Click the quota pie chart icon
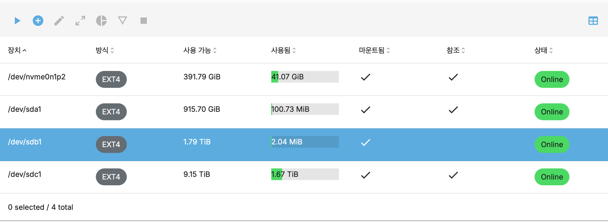This screenshot has width=608, height=222. coord(101,21)
